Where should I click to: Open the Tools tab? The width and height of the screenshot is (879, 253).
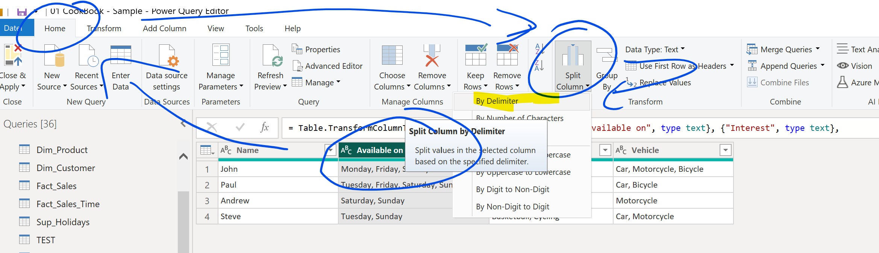coord(254,29)
